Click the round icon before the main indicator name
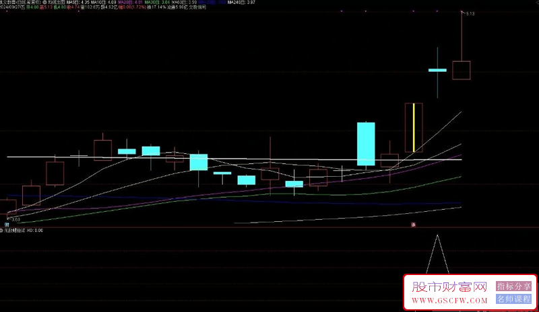This screenshot has width=539, height=312. (44, 2)
